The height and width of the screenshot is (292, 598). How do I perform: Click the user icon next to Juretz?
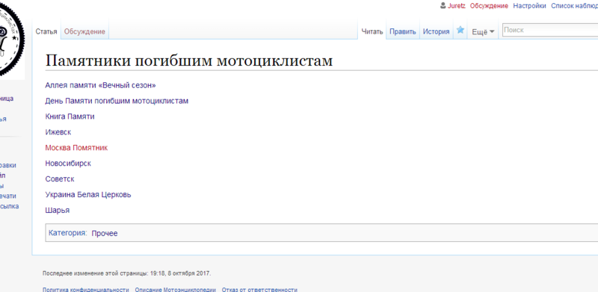[x=443, y=6]
